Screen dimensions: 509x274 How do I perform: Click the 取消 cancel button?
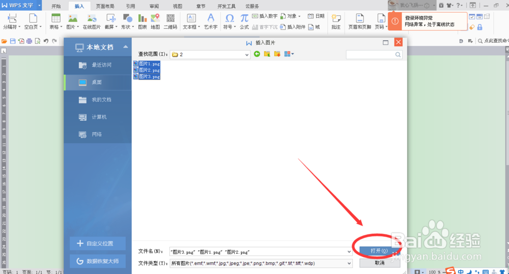380,263
